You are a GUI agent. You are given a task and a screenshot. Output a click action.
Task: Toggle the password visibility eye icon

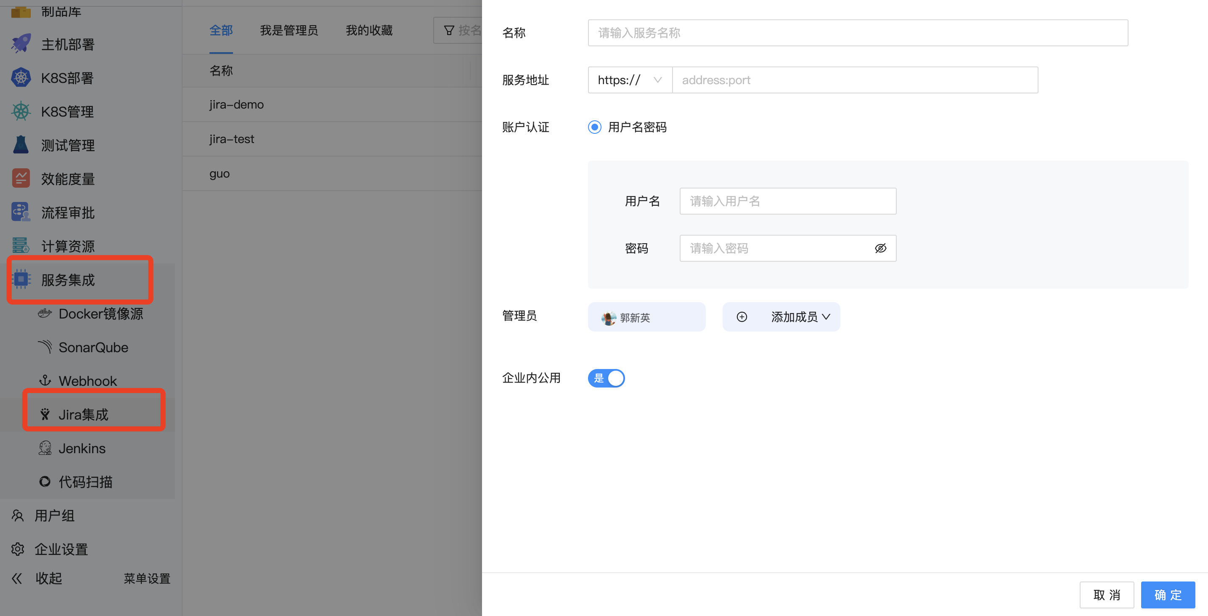click(881, 248)
